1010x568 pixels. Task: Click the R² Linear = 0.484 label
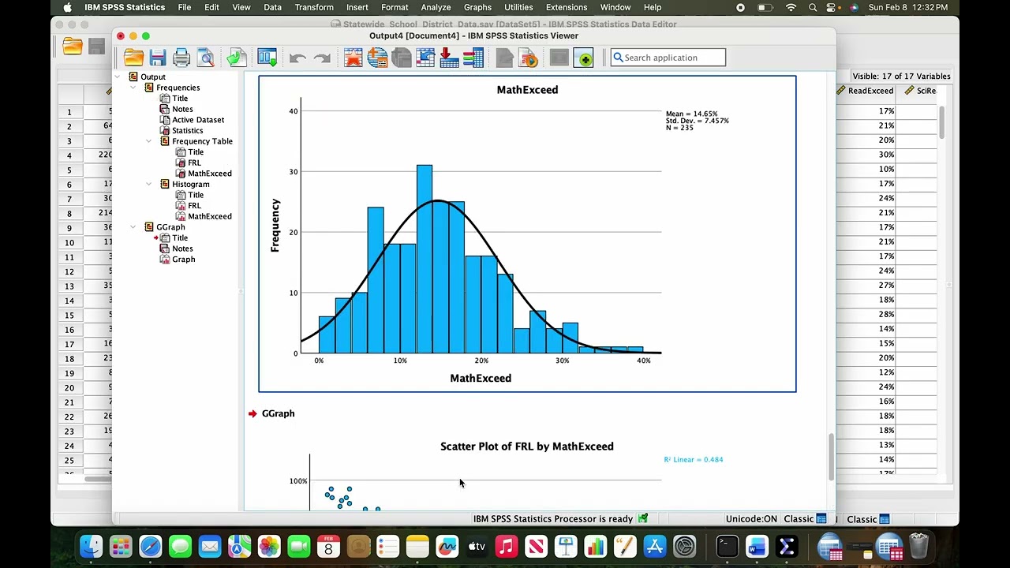coord(694,459)
